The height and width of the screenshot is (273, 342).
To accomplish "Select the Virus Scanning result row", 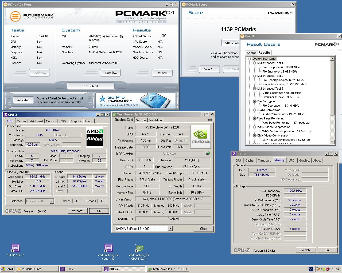I will coord(282,93).
